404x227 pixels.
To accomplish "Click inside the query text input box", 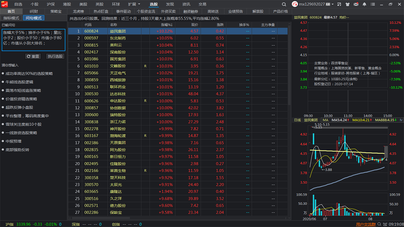I will [33, 39].
